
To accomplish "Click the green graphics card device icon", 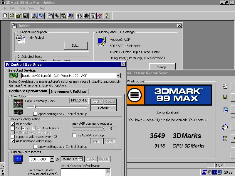I will (x=14, y=75).
